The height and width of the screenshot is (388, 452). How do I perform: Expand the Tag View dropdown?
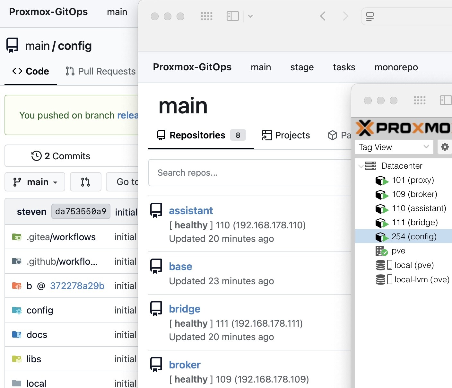click(394, 147)
